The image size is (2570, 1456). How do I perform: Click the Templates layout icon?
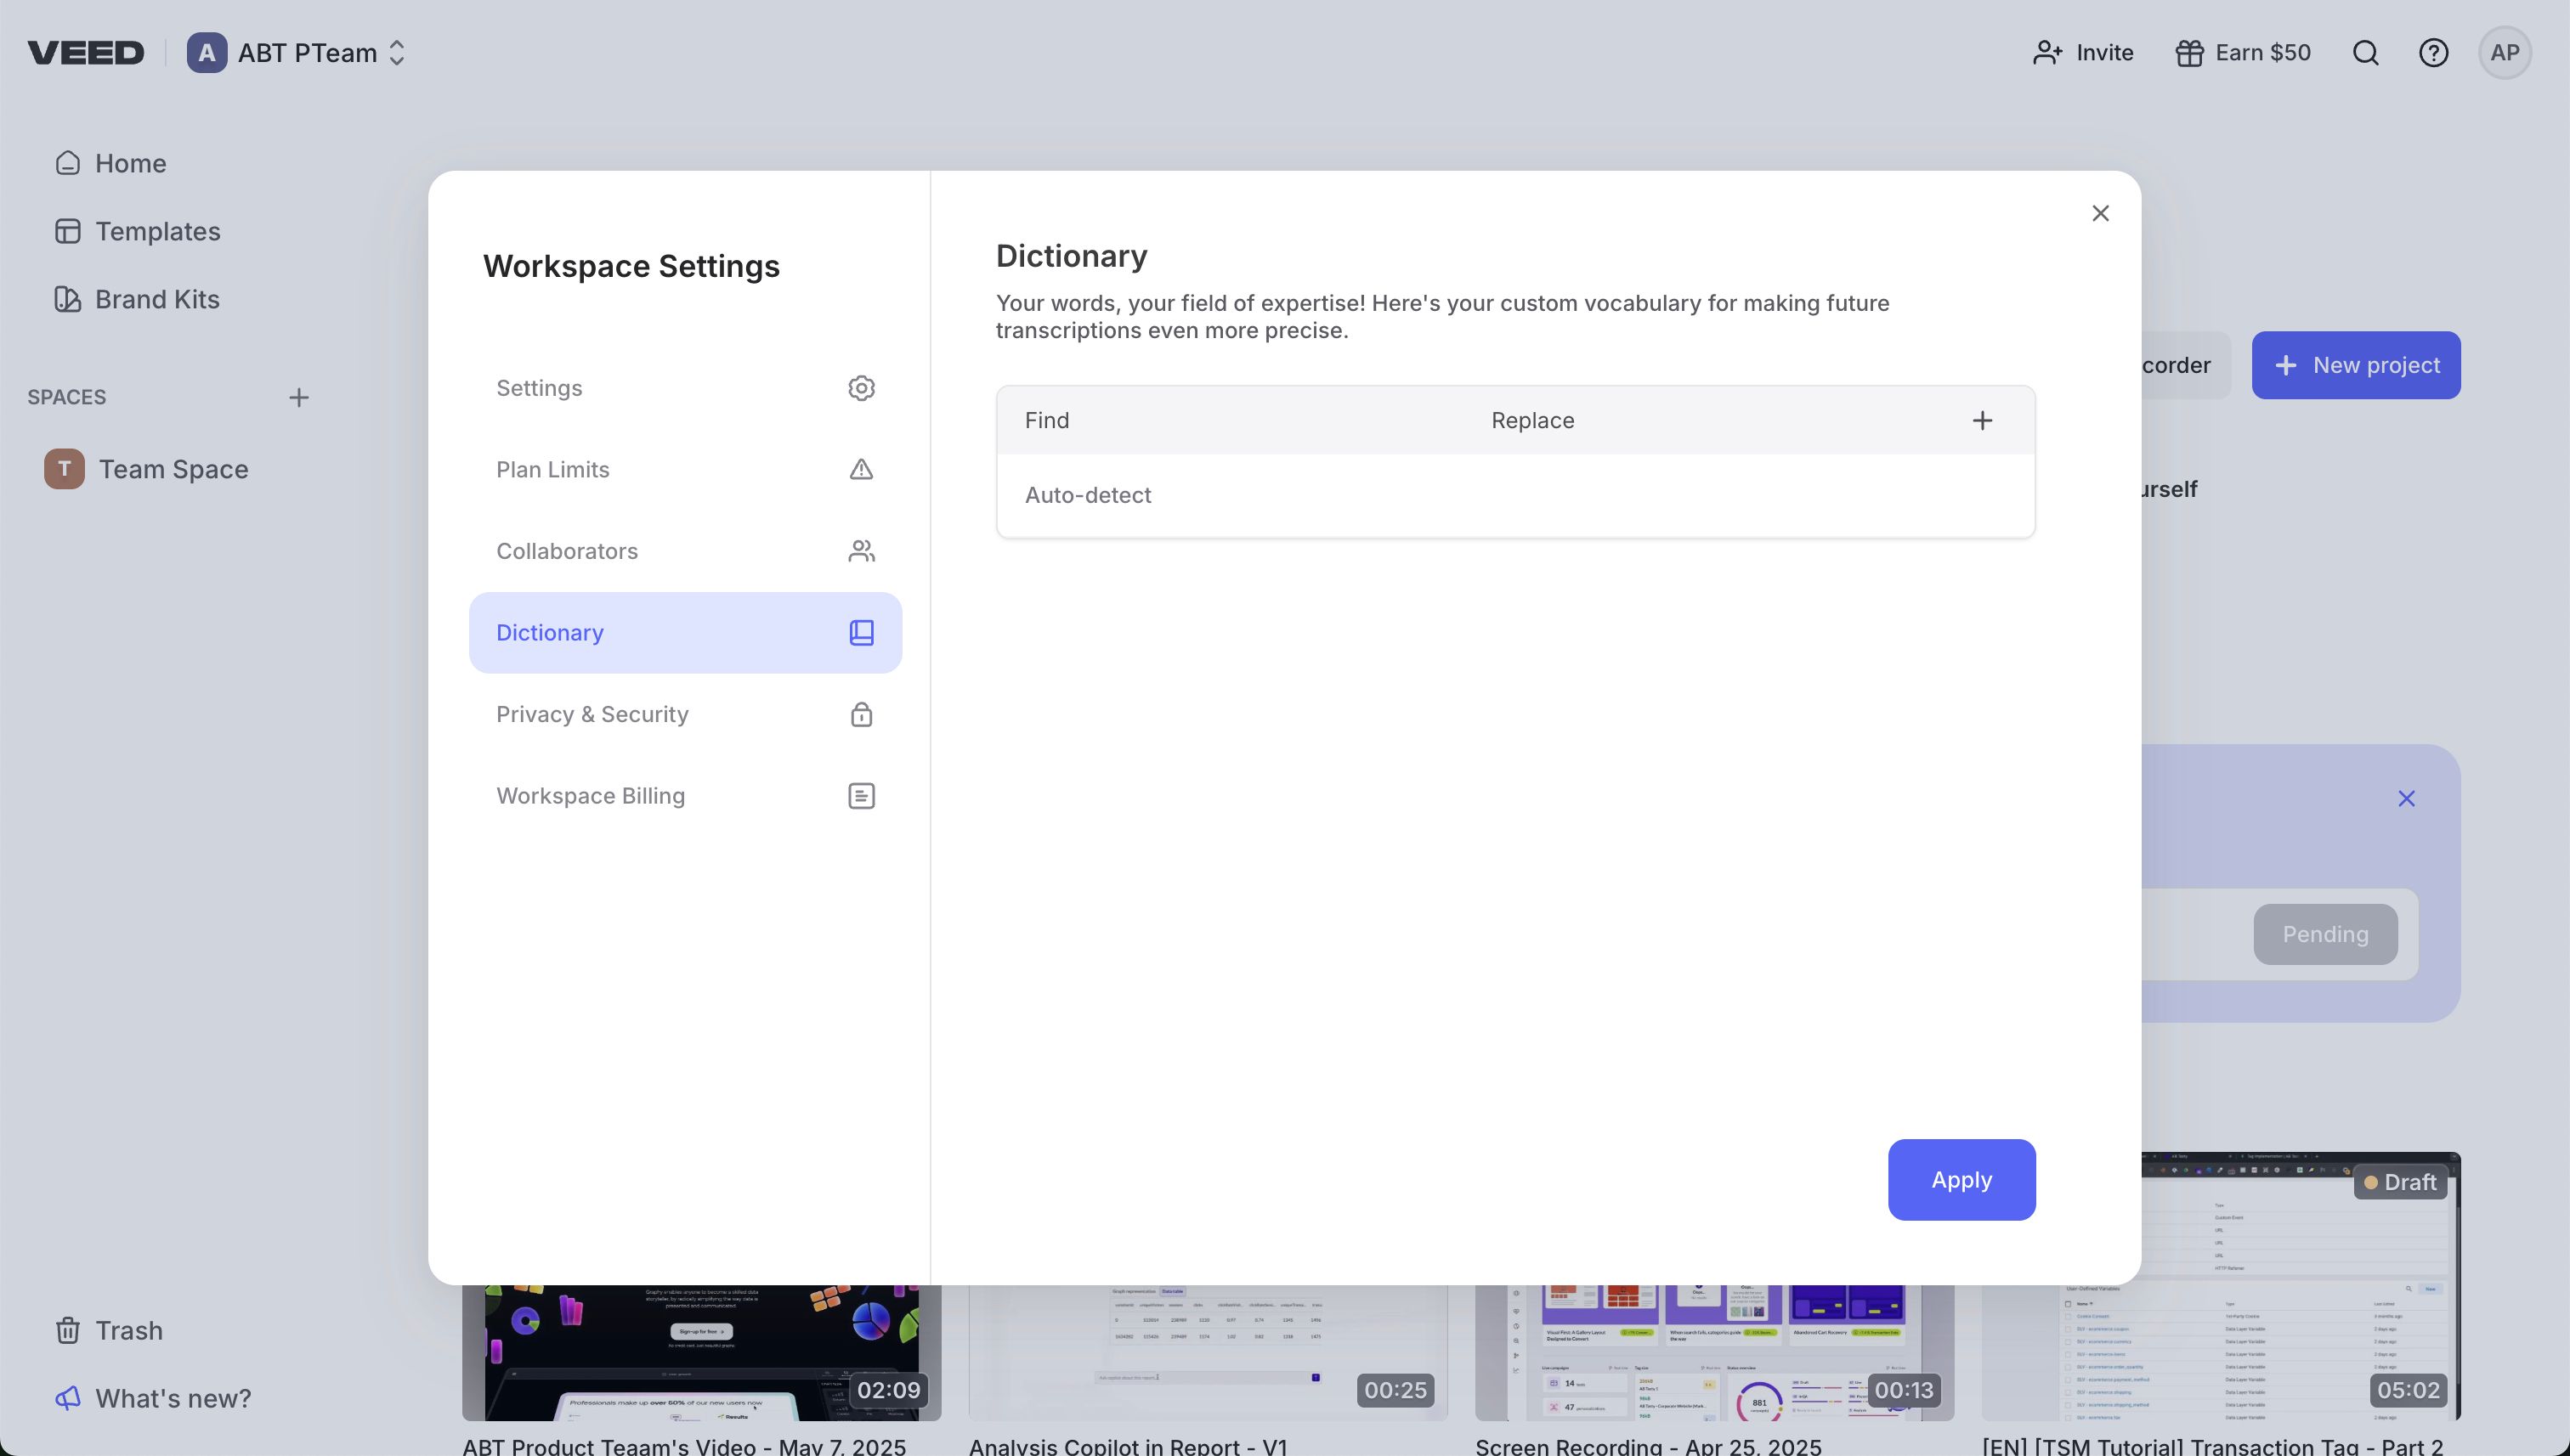pos(68,231)
